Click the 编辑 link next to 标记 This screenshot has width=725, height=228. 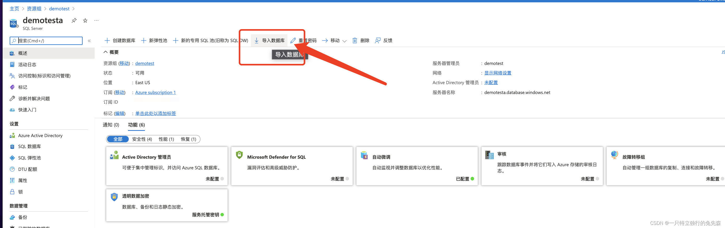tap(120, 113)
